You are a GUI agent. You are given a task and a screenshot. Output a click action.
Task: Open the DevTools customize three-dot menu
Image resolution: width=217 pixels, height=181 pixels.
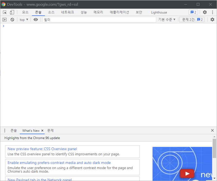tap(212, 12)
